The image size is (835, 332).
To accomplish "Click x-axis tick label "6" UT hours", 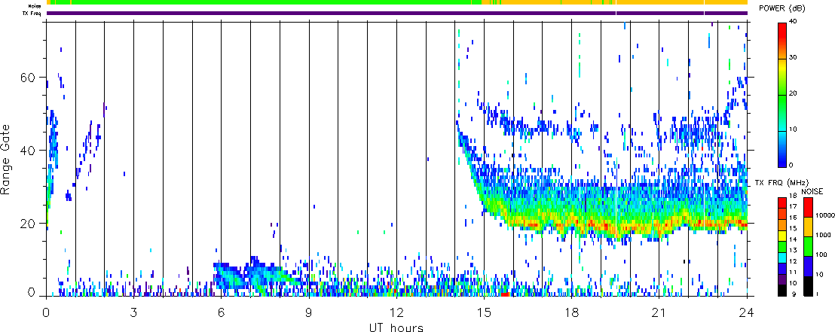I will [x=222, y=312].
